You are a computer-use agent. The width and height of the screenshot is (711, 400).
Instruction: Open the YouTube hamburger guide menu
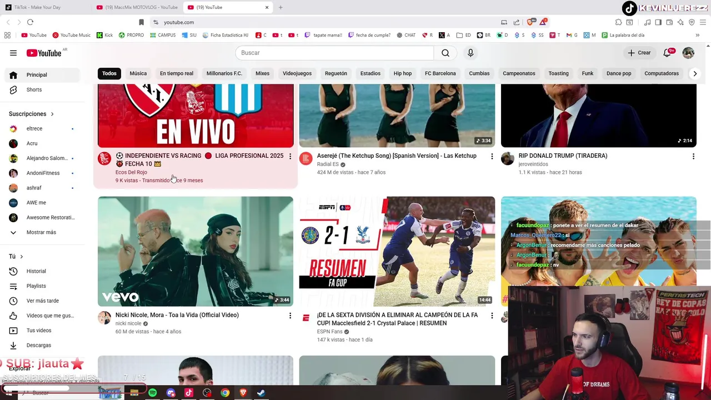pyautogui.click(x=13, y=53)
